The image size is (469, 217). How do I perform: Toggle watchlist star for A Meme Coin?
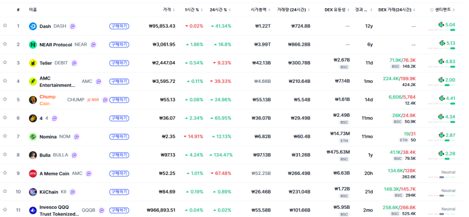pos(5,173)
